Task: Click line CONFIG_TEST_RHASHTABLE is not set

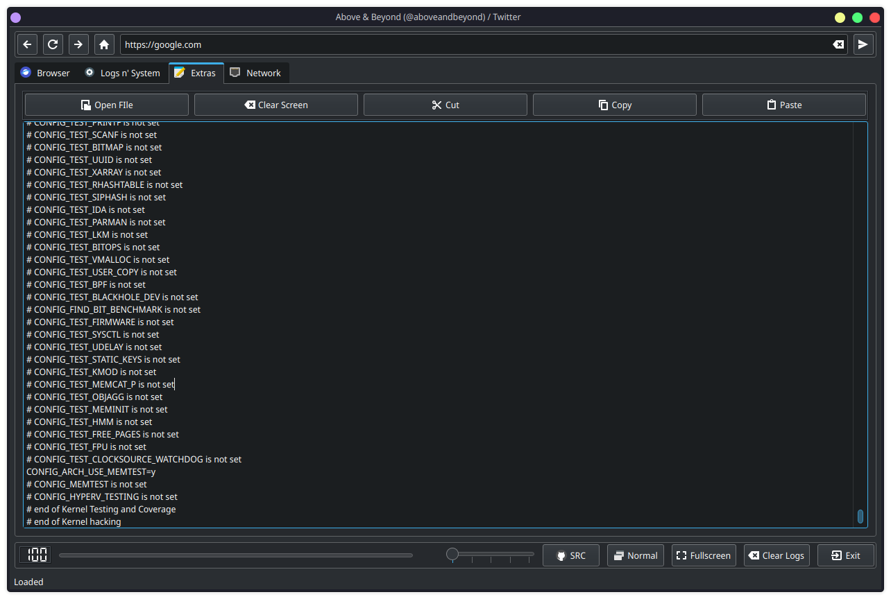Action: [x=105, y=184]
